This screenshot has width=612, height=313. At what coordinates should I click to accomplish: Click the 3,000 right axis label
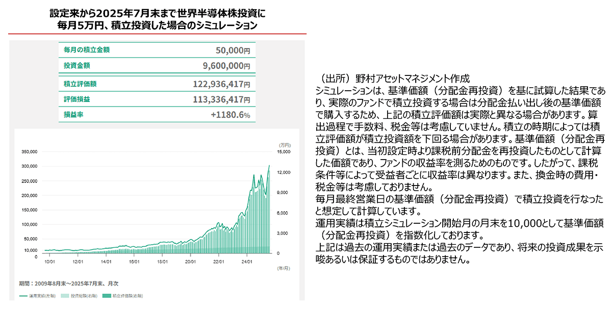[284, 233]
